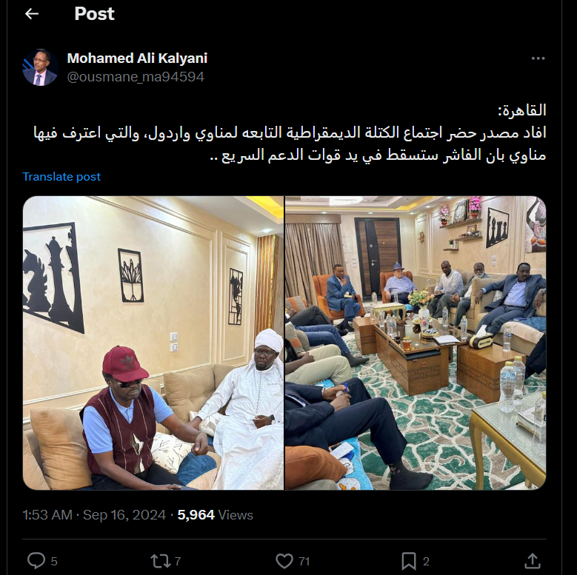This screenshot has width=577, height=575.
Task: View the 5,964 Views count details
Action: tap(216, 515)
